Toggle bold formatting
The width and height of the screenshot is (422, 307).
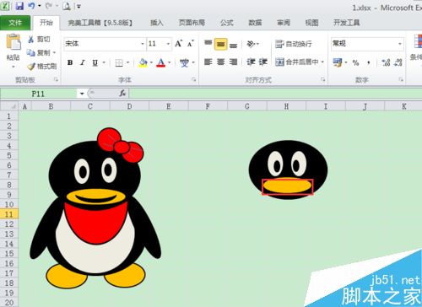point(70,62)
